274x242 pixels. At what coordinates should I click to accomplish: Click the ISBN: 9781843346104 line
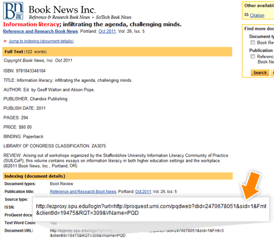pyautogui.click(x=24, y=71)
